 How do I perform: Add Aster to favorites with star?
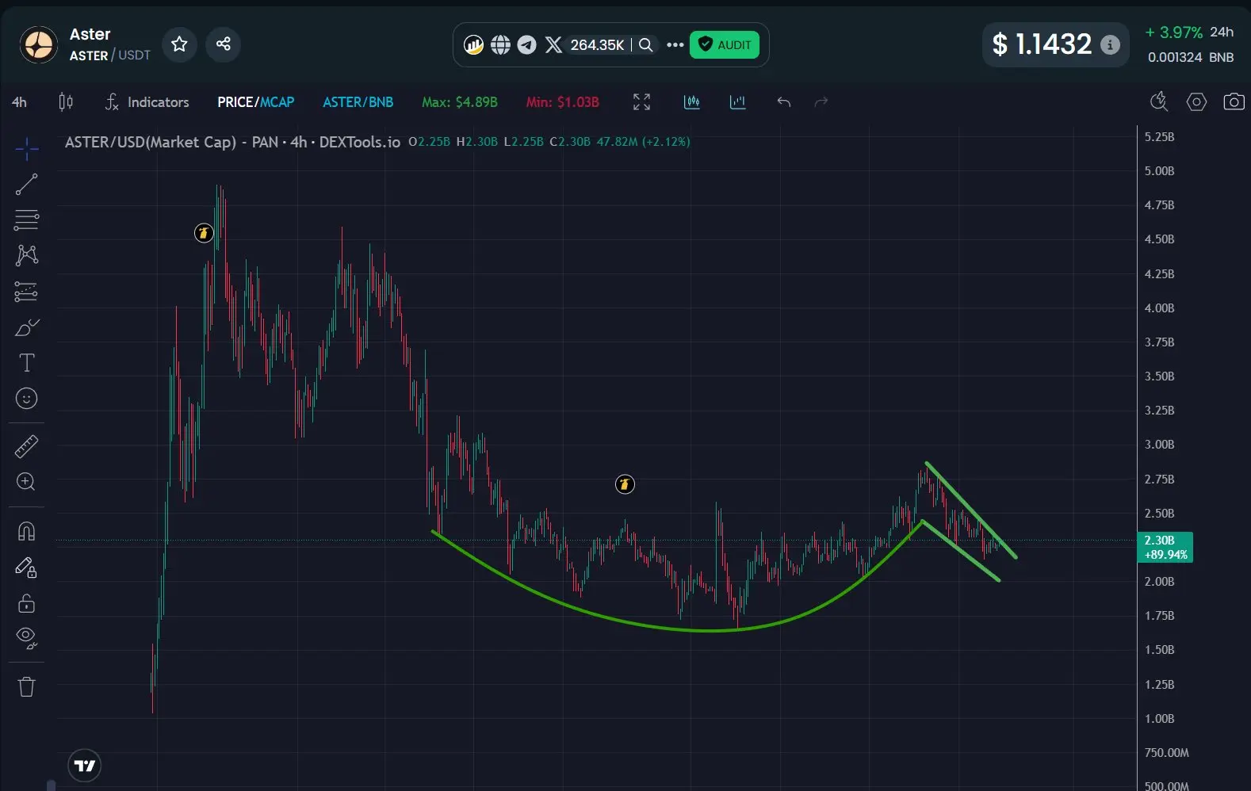coord(179,44)
